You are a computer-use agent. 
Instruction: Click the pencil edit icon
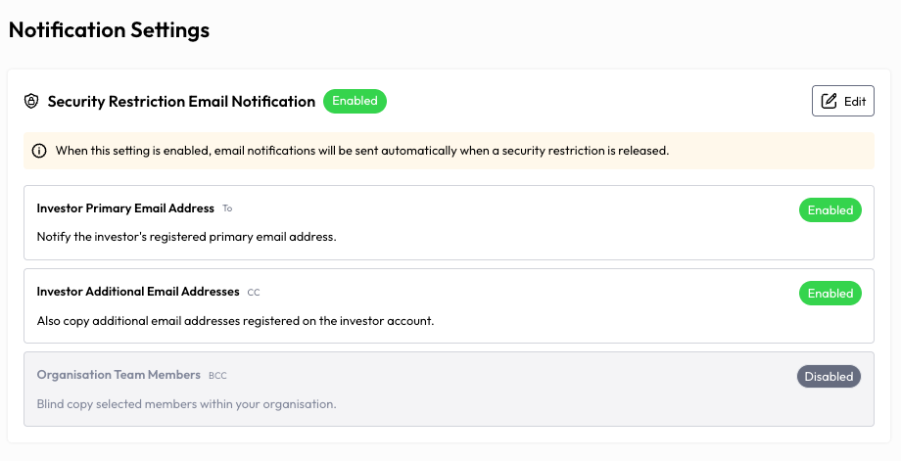click(829, 101)
